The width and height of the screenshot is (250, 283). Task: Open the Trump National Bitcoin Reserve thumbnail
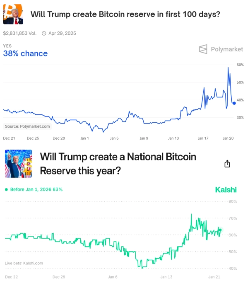pyautogui.click(x=18, y=164)
